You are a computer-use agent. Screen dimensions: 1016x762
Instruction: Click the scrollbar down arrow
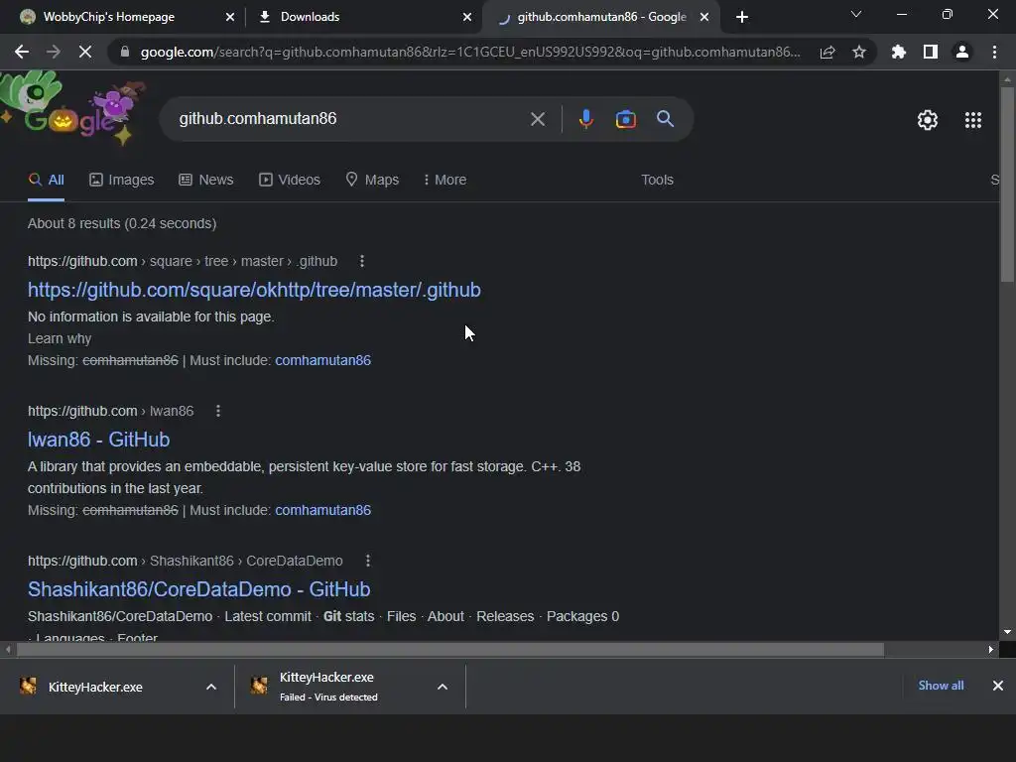pos(1007,632)
